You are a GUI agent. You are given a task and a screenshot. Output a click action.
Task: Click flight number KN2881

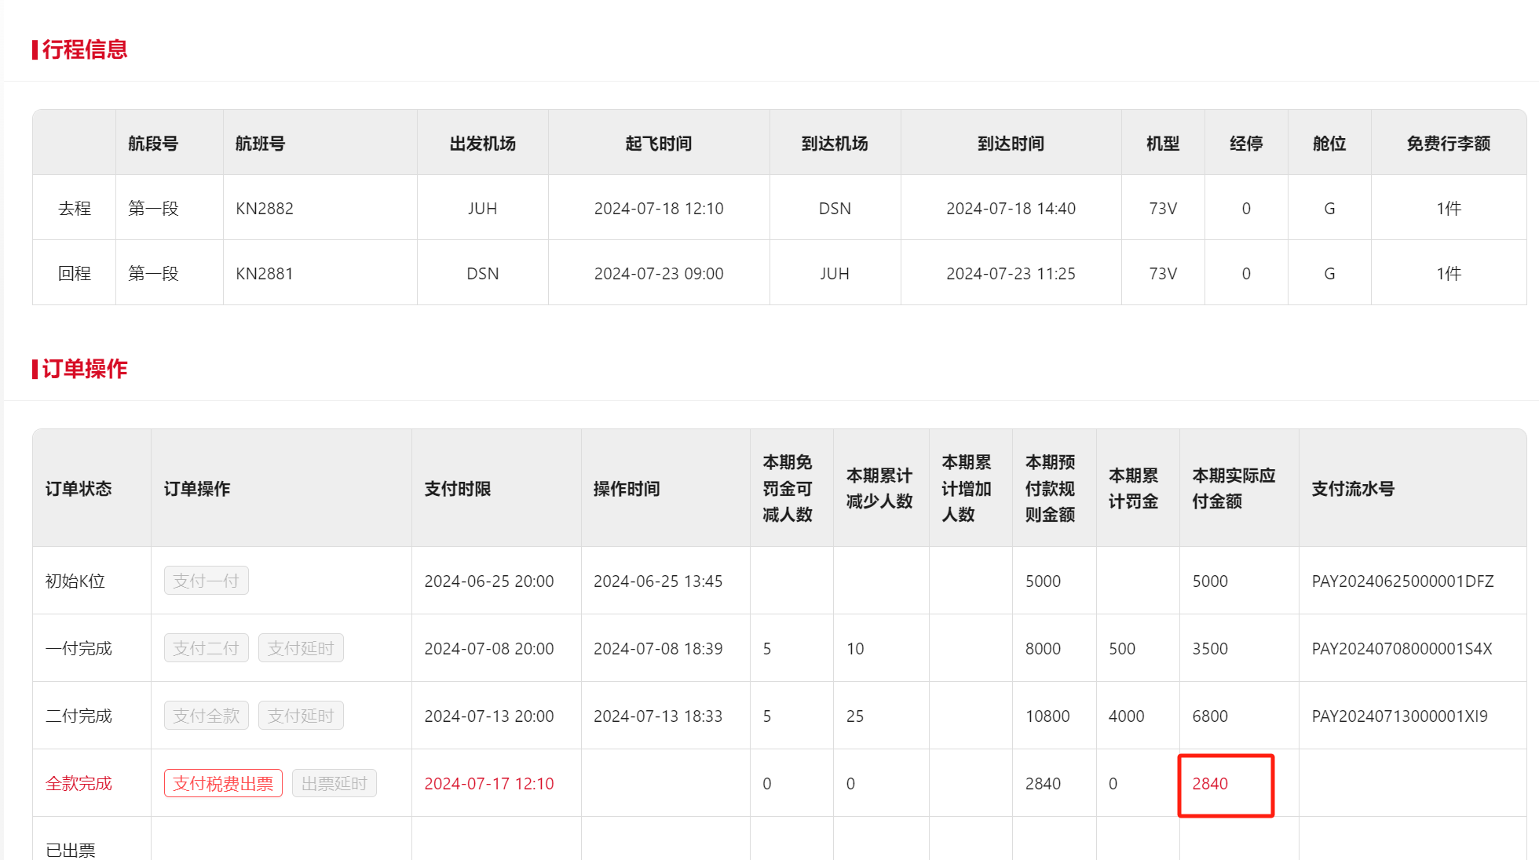(x=265, y=274)
